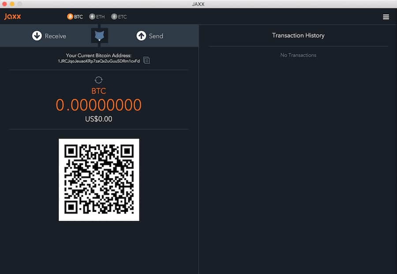
Task: Switch to the ETC wallet tab
Action: pyautogui.click(x=119, y=17)
